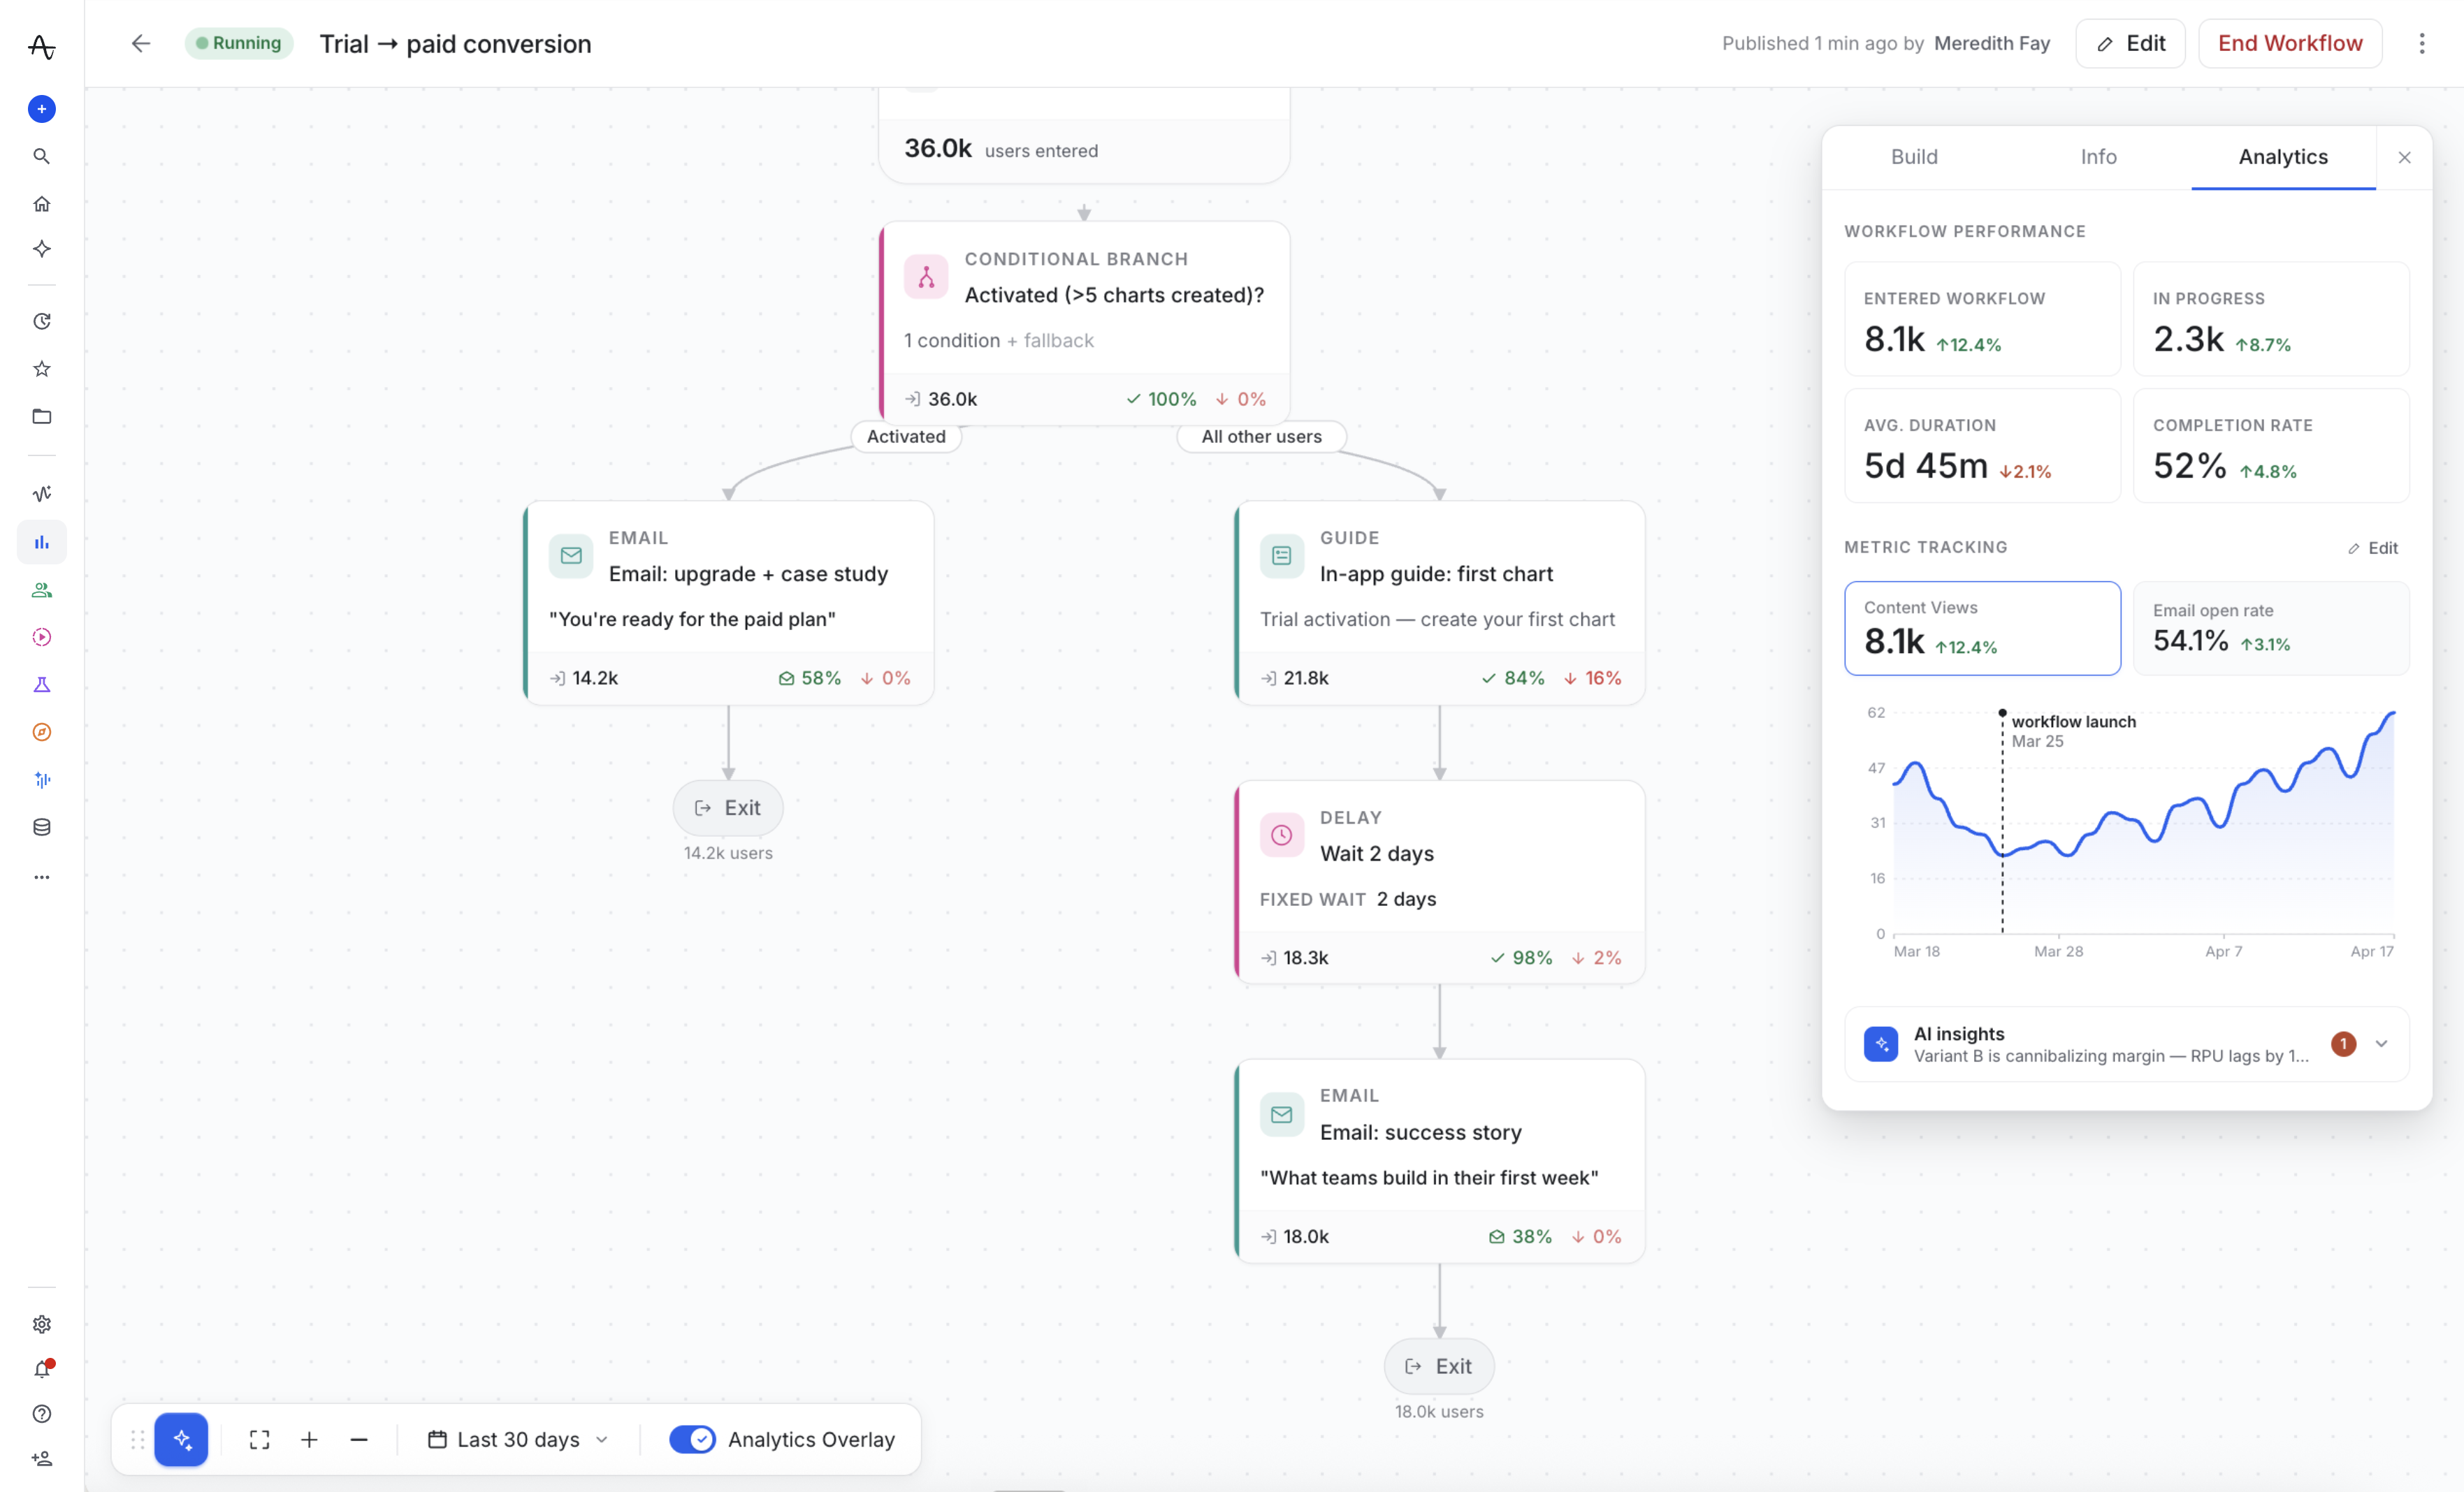The width and height of the screenshot is (2464, 1492).
Task: Select the Analytics tab
Action: tap(2283, 157)
